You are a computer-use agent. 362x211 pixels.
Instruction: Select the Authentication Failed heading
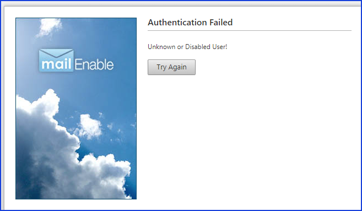coord(190,23)
